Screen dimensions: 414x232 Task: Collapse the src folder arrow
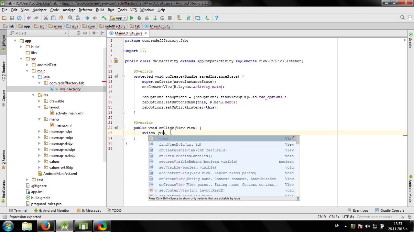point(21,59)
